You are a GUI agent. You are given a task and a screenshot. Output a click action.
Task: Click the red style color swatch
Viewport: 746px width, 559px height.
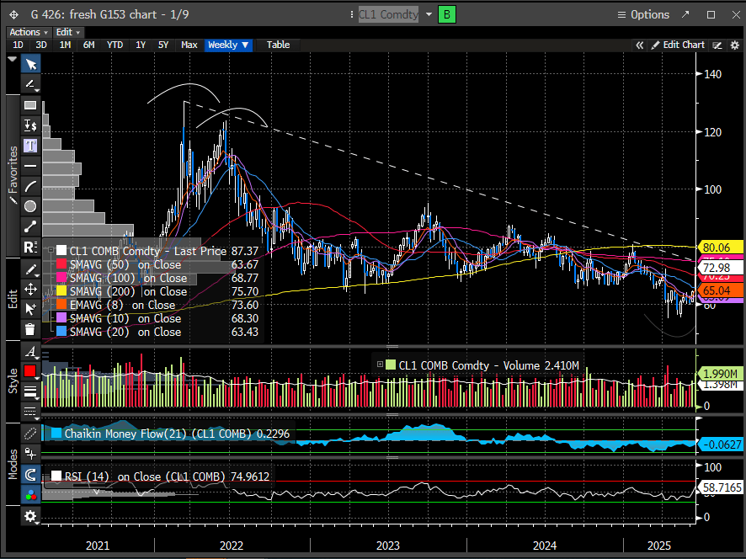(30, 371)
